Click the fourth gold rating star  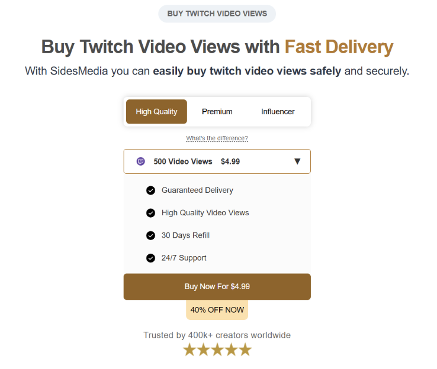(x=232, y=350)
